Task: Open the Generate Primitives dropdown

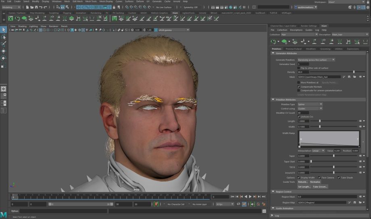Action: click(316, 60)
